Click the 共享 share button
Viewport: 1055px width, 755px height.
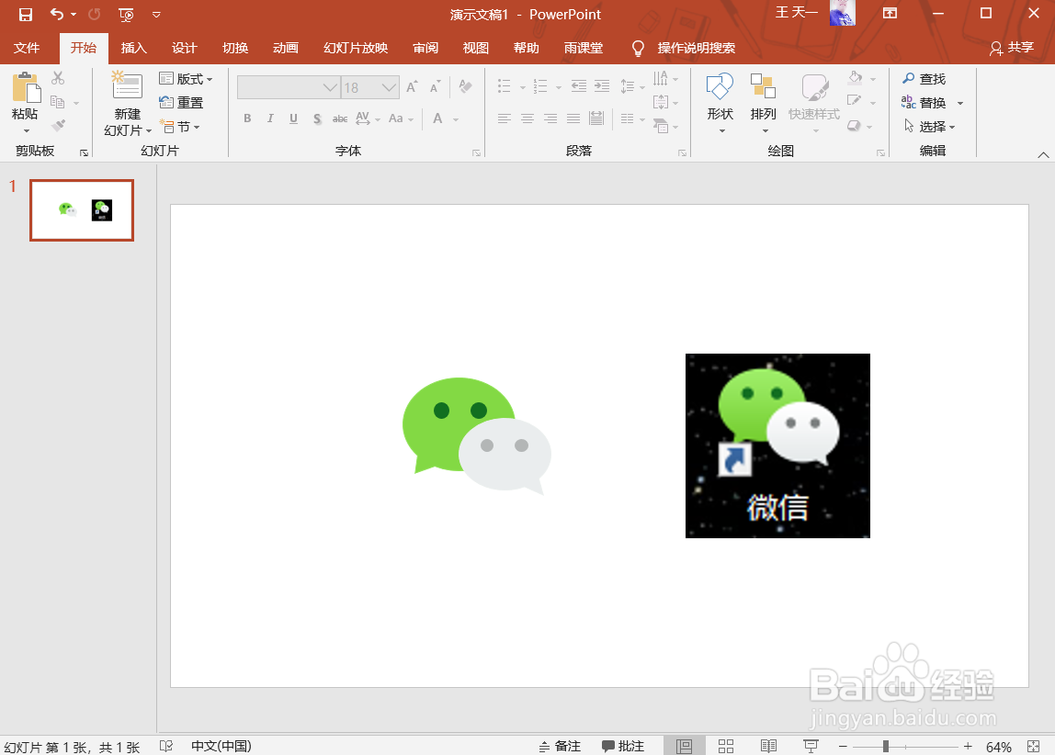1011,48
